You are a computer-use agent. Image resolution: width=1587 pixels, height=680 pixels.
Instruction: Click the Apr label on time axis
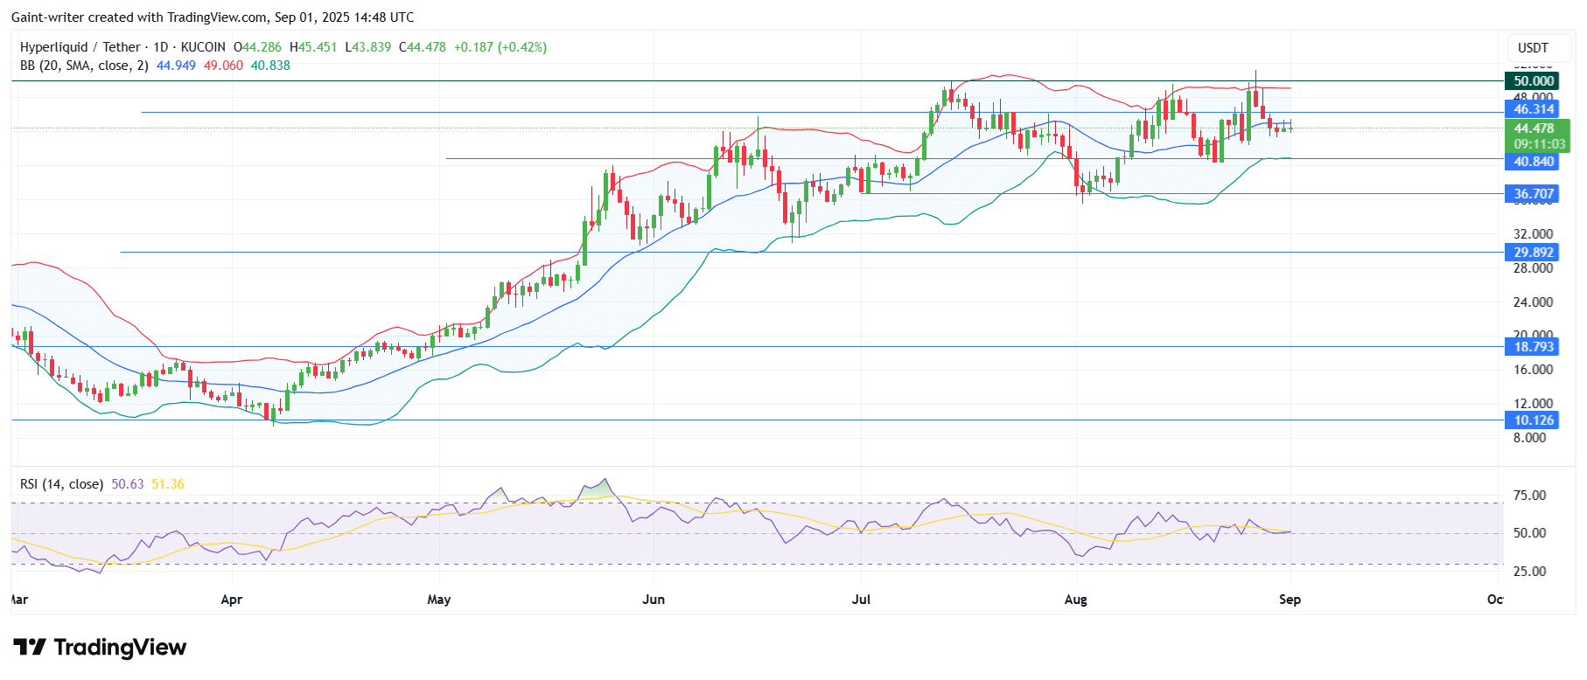tap(231, 600)
